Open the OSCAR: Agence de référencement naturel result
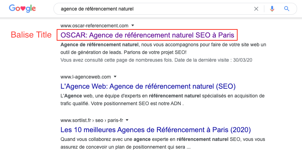Screen dimensions: 302x156 [147, 35]
